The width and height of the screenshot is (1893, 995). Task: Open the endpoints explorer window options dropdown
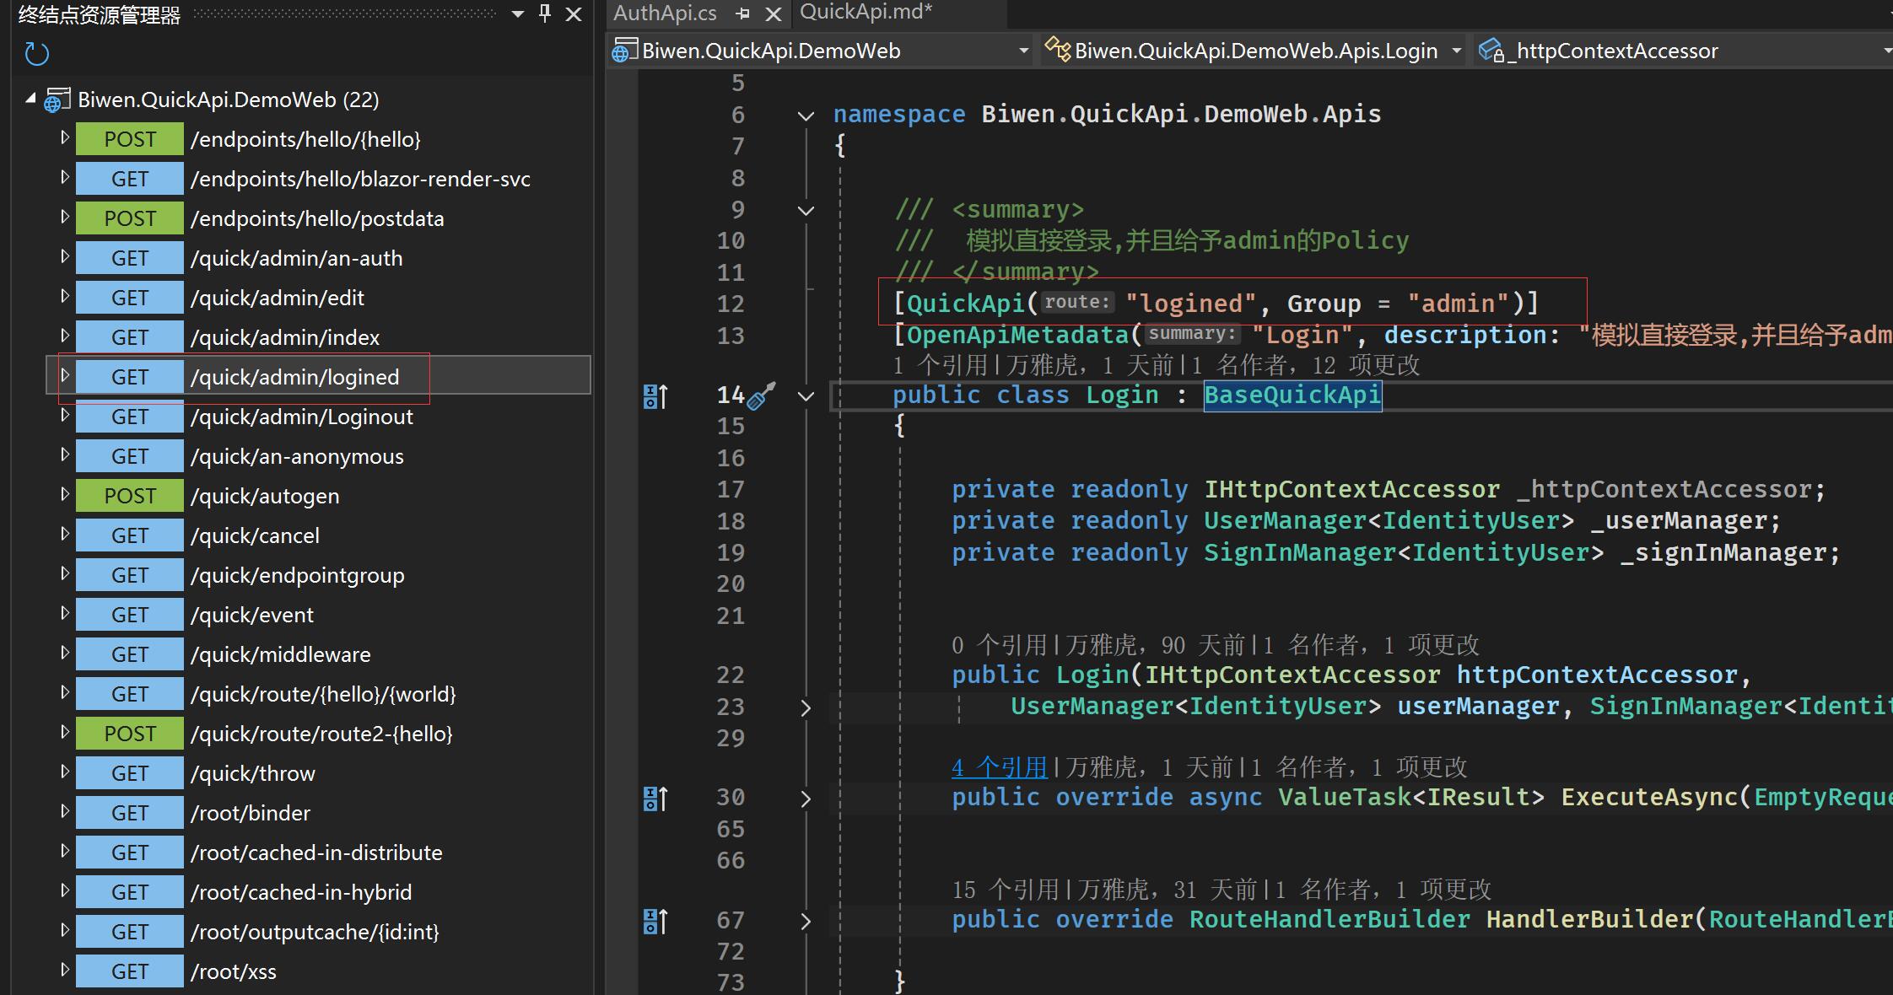(518, 14)
